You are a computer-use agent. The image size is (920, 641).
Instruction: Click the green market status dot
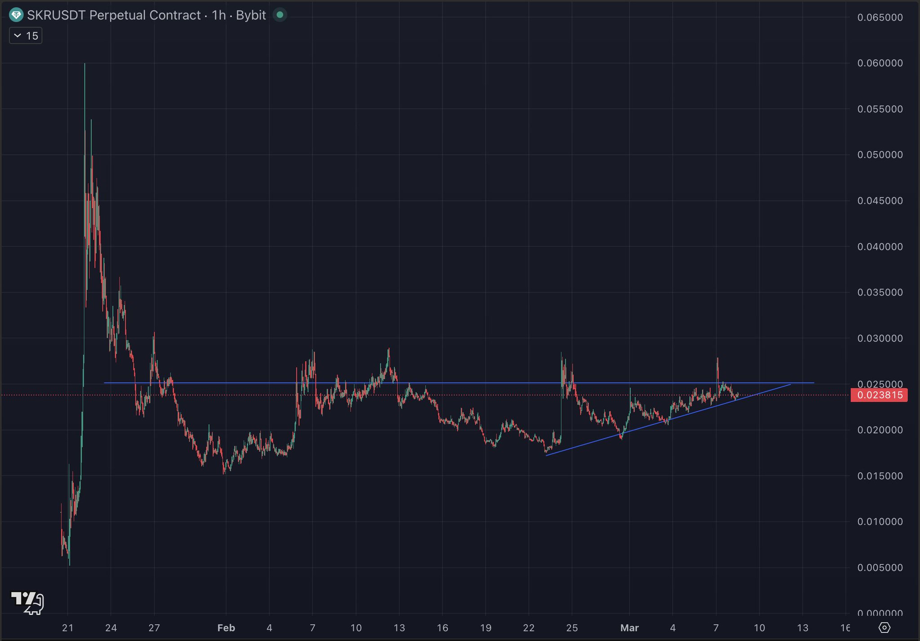(280, 15)
